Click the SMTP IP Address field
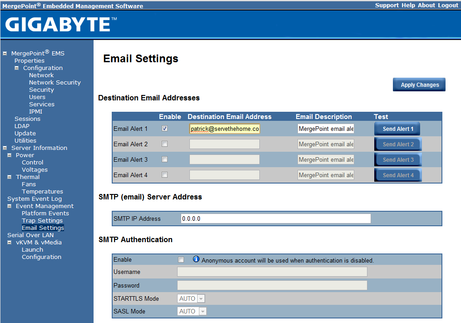Image resolution: width=461 pixels, height=323 pixels. coord(276,219)
